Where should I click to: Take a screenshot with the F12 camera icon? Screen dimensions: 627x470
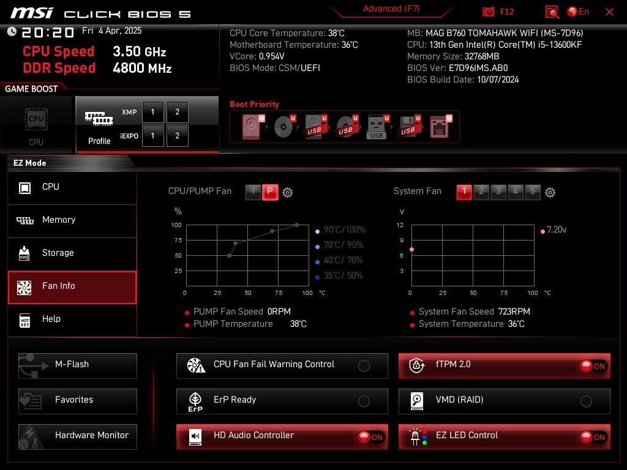[488, 12]
